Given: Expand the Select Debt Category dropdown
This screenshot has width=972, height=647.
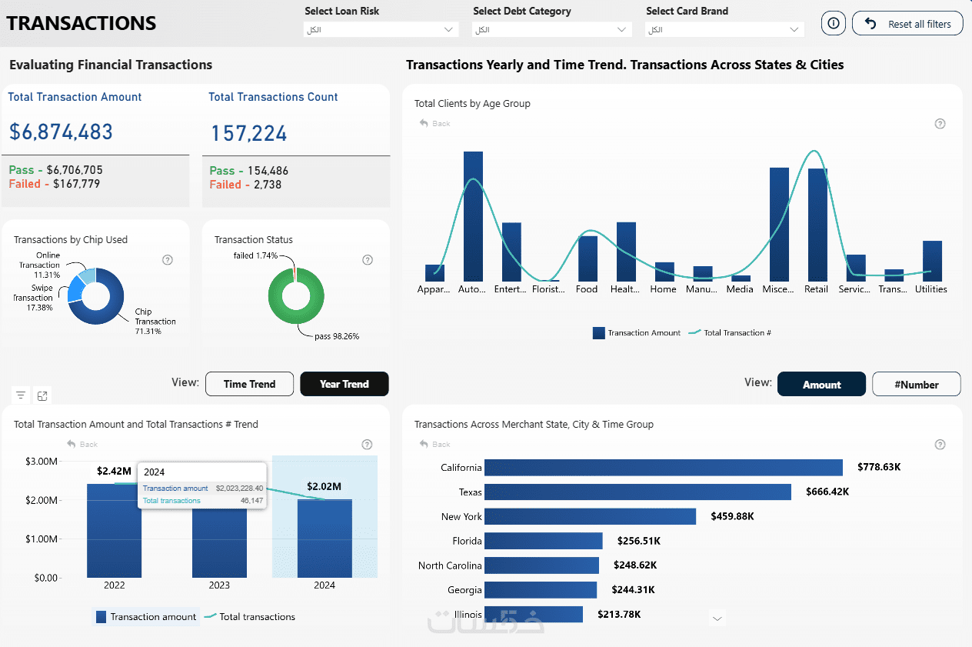Looking at the screenshot, I should [553, 29].
